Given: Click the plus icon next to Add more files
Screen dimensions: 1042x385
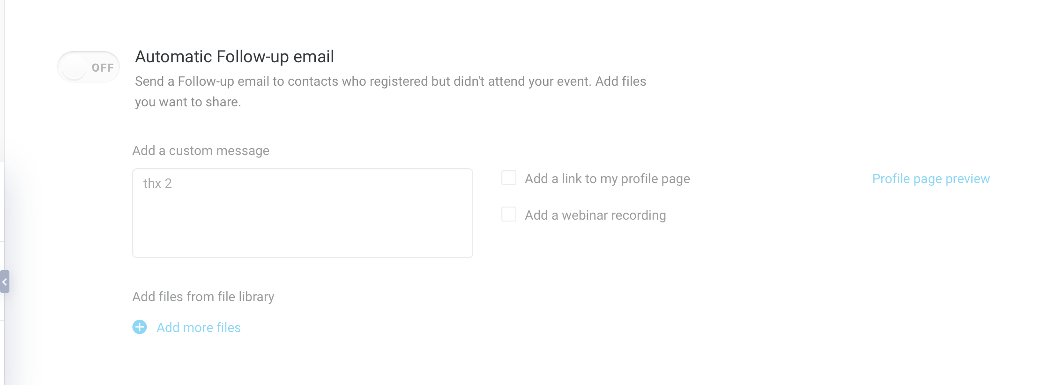Looking at the screenshot, I should click(139, 328).
